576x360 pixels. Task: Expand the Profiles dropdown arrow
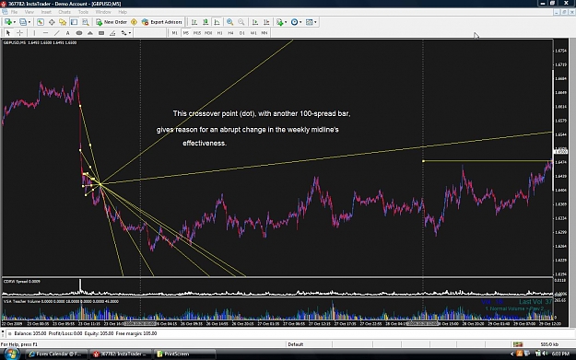pos(29,22)
